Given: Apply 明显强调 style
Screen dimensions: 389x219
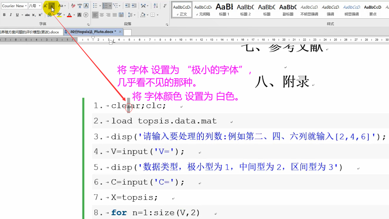Looking at the screenshot, I should (x=351, y=10).
